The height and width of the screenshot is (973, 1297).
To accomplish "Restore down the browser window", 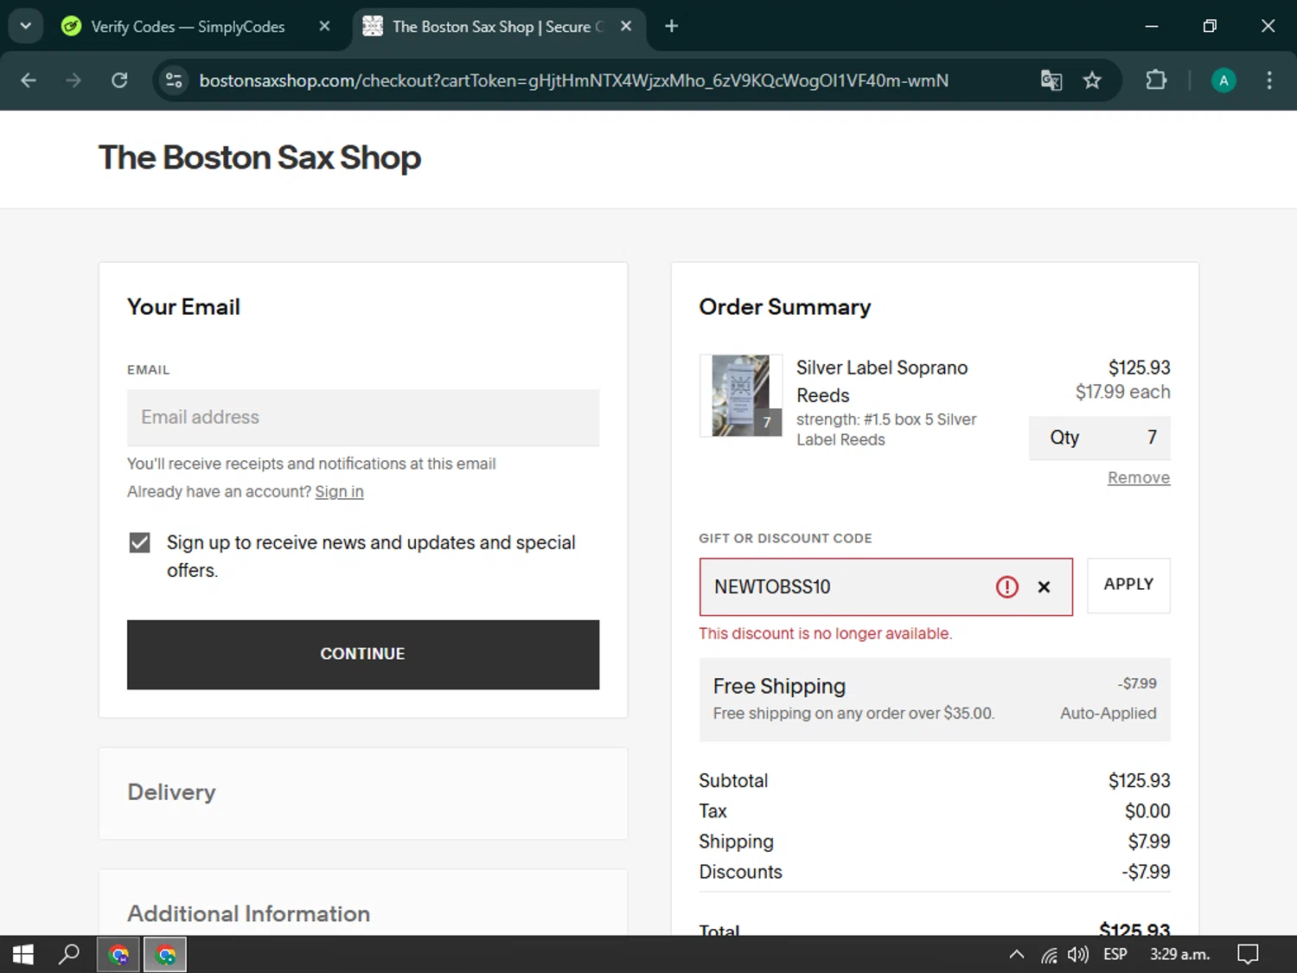I will point(1210,26).
